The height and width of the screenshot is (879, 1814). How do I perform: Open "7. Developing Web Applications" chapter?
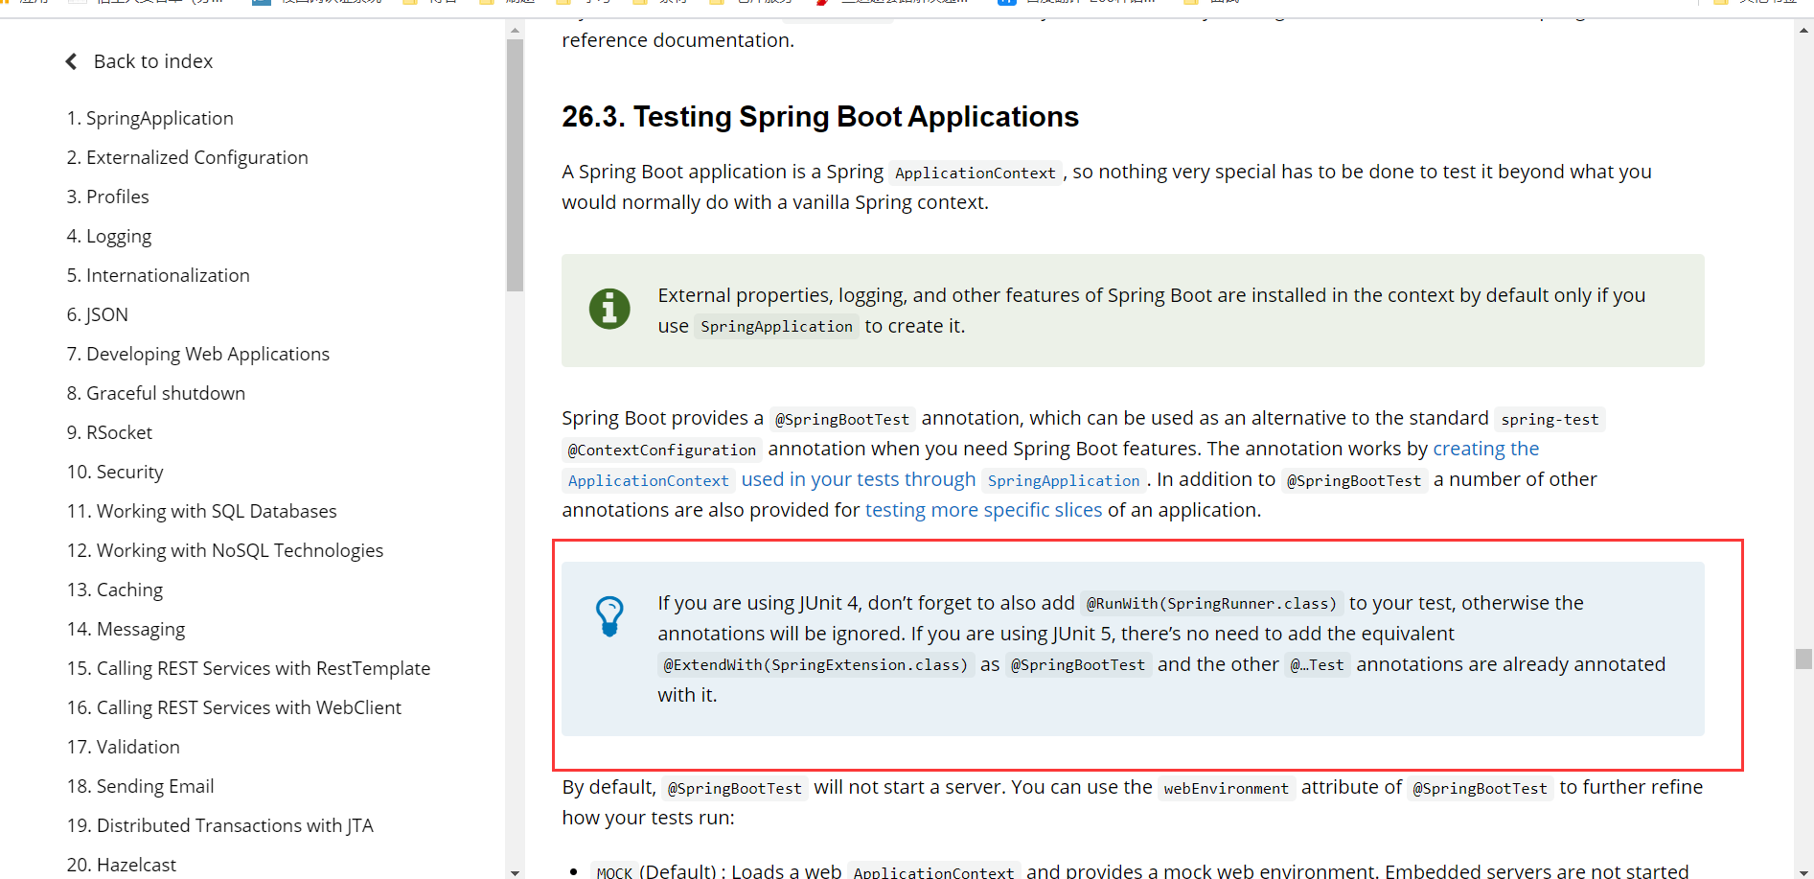[198, 353]
